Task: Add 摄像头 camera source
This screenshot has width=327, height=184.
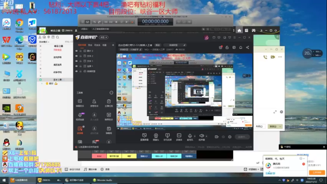Action: coord(156,137)
